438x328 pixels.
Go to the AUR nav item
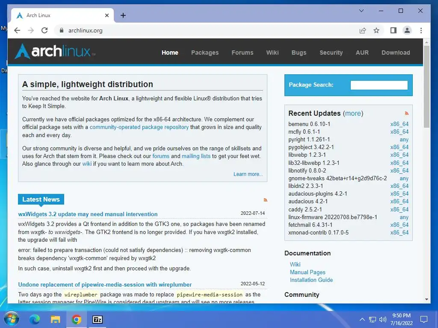pos(362,53)
